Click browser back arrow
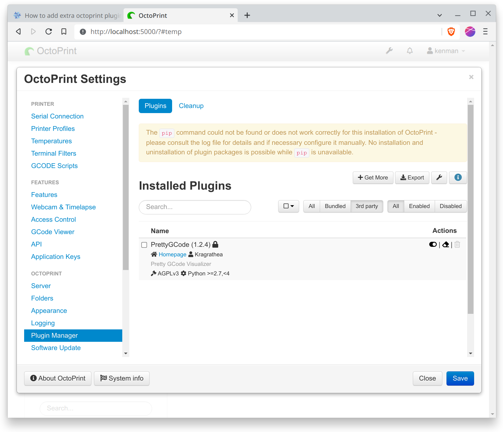The image size is (503, 432). 18,31
